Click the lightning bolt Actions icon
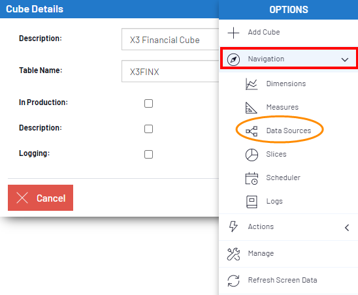358x295 pixels. (233, 226)
